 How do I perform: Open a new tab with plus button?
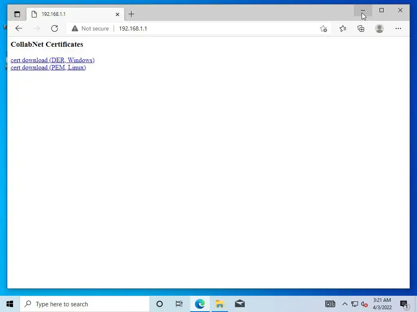(132, 14)
